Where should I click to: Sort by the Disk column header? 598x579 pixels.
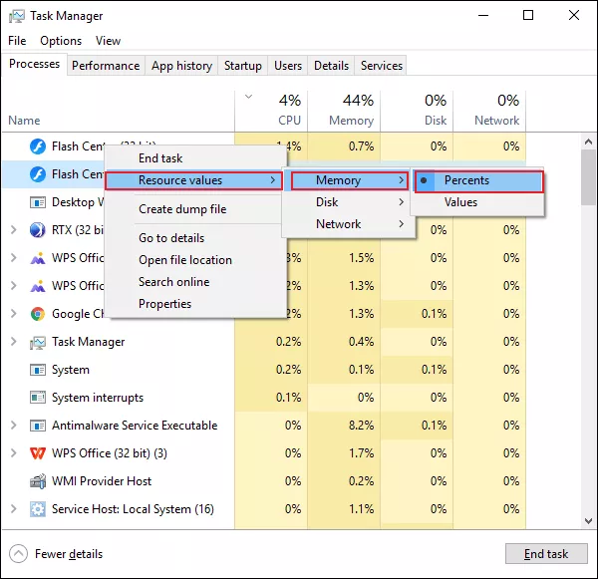(x=417, y=111)
